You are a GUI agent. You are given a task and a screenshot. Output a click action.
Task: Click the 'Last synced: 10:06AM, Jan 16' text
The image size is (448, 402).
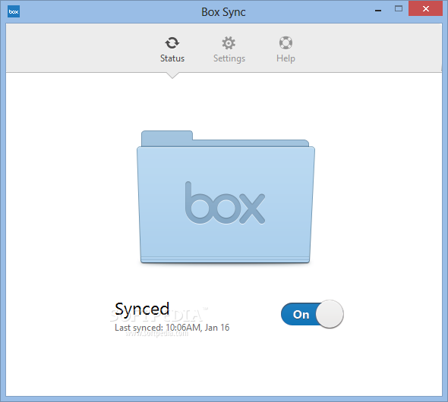[x=172, y=328]
